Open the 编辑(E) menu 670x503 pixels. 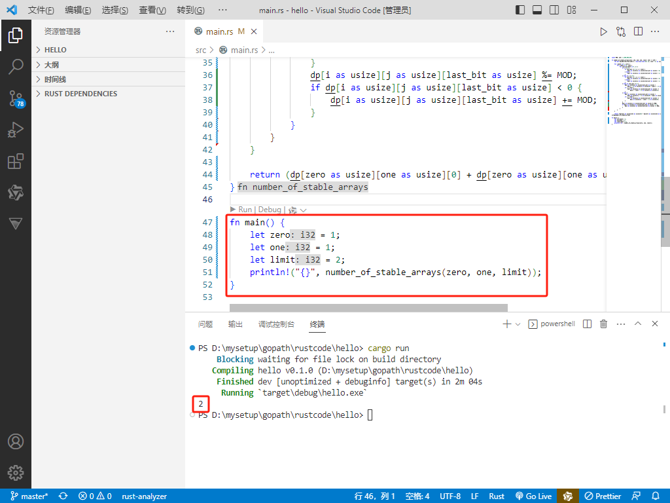pyautogui.click(x=78, y=10)
